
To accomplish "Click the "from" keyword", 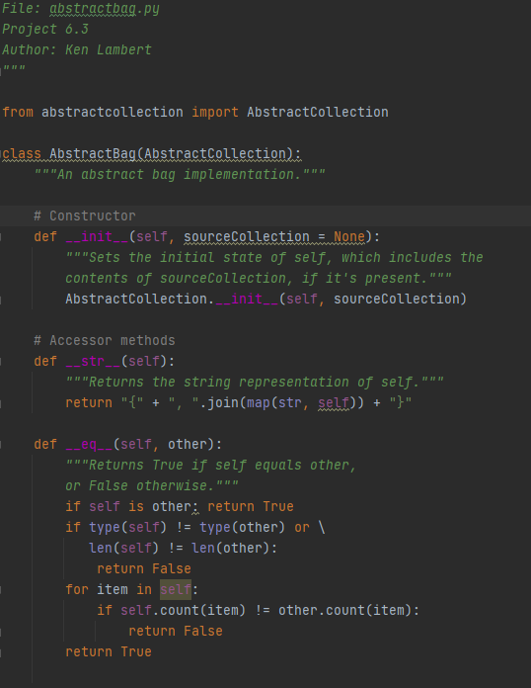I will click(x=18, y=112).
